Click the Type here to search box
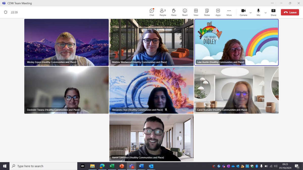This screenshot has width=303, height=170. tap(43, 166)
